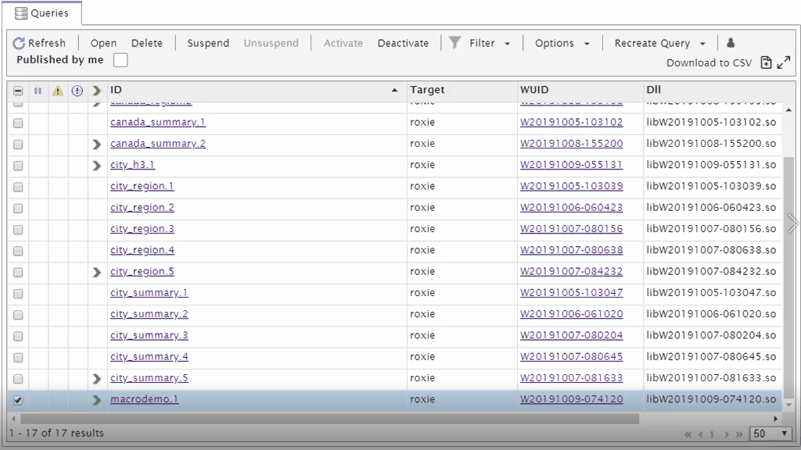Open the Options dropdown
801x450 pixels.
(x=587, y=44)
